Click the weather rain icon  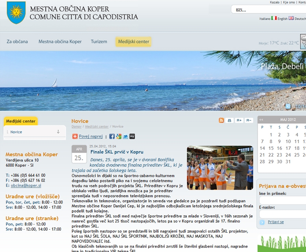point(303,41)
